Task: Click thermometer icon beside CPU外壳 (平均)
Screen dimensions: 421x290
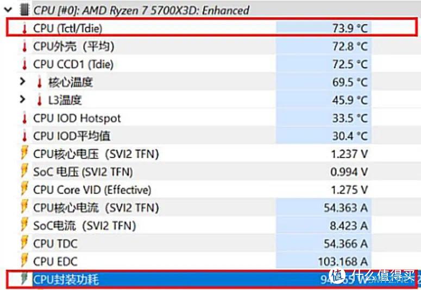Action: pos(24,47)
